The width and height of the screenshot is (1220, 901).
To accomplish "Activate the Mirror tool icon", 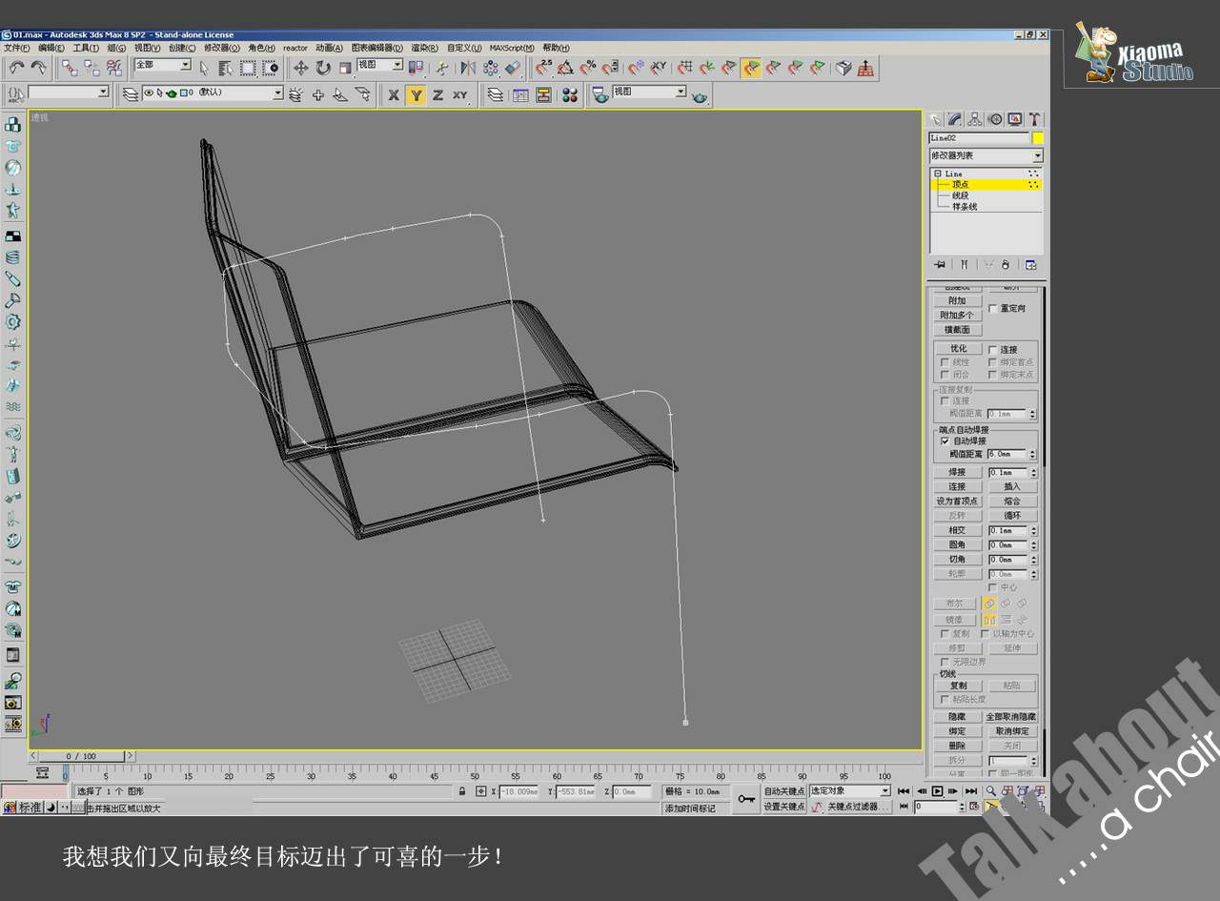I will (x=468, y=68).
